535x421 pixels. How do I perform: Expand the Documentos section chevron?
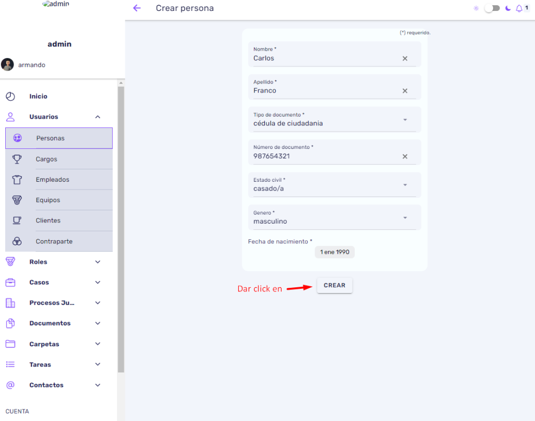pos(98,323)
